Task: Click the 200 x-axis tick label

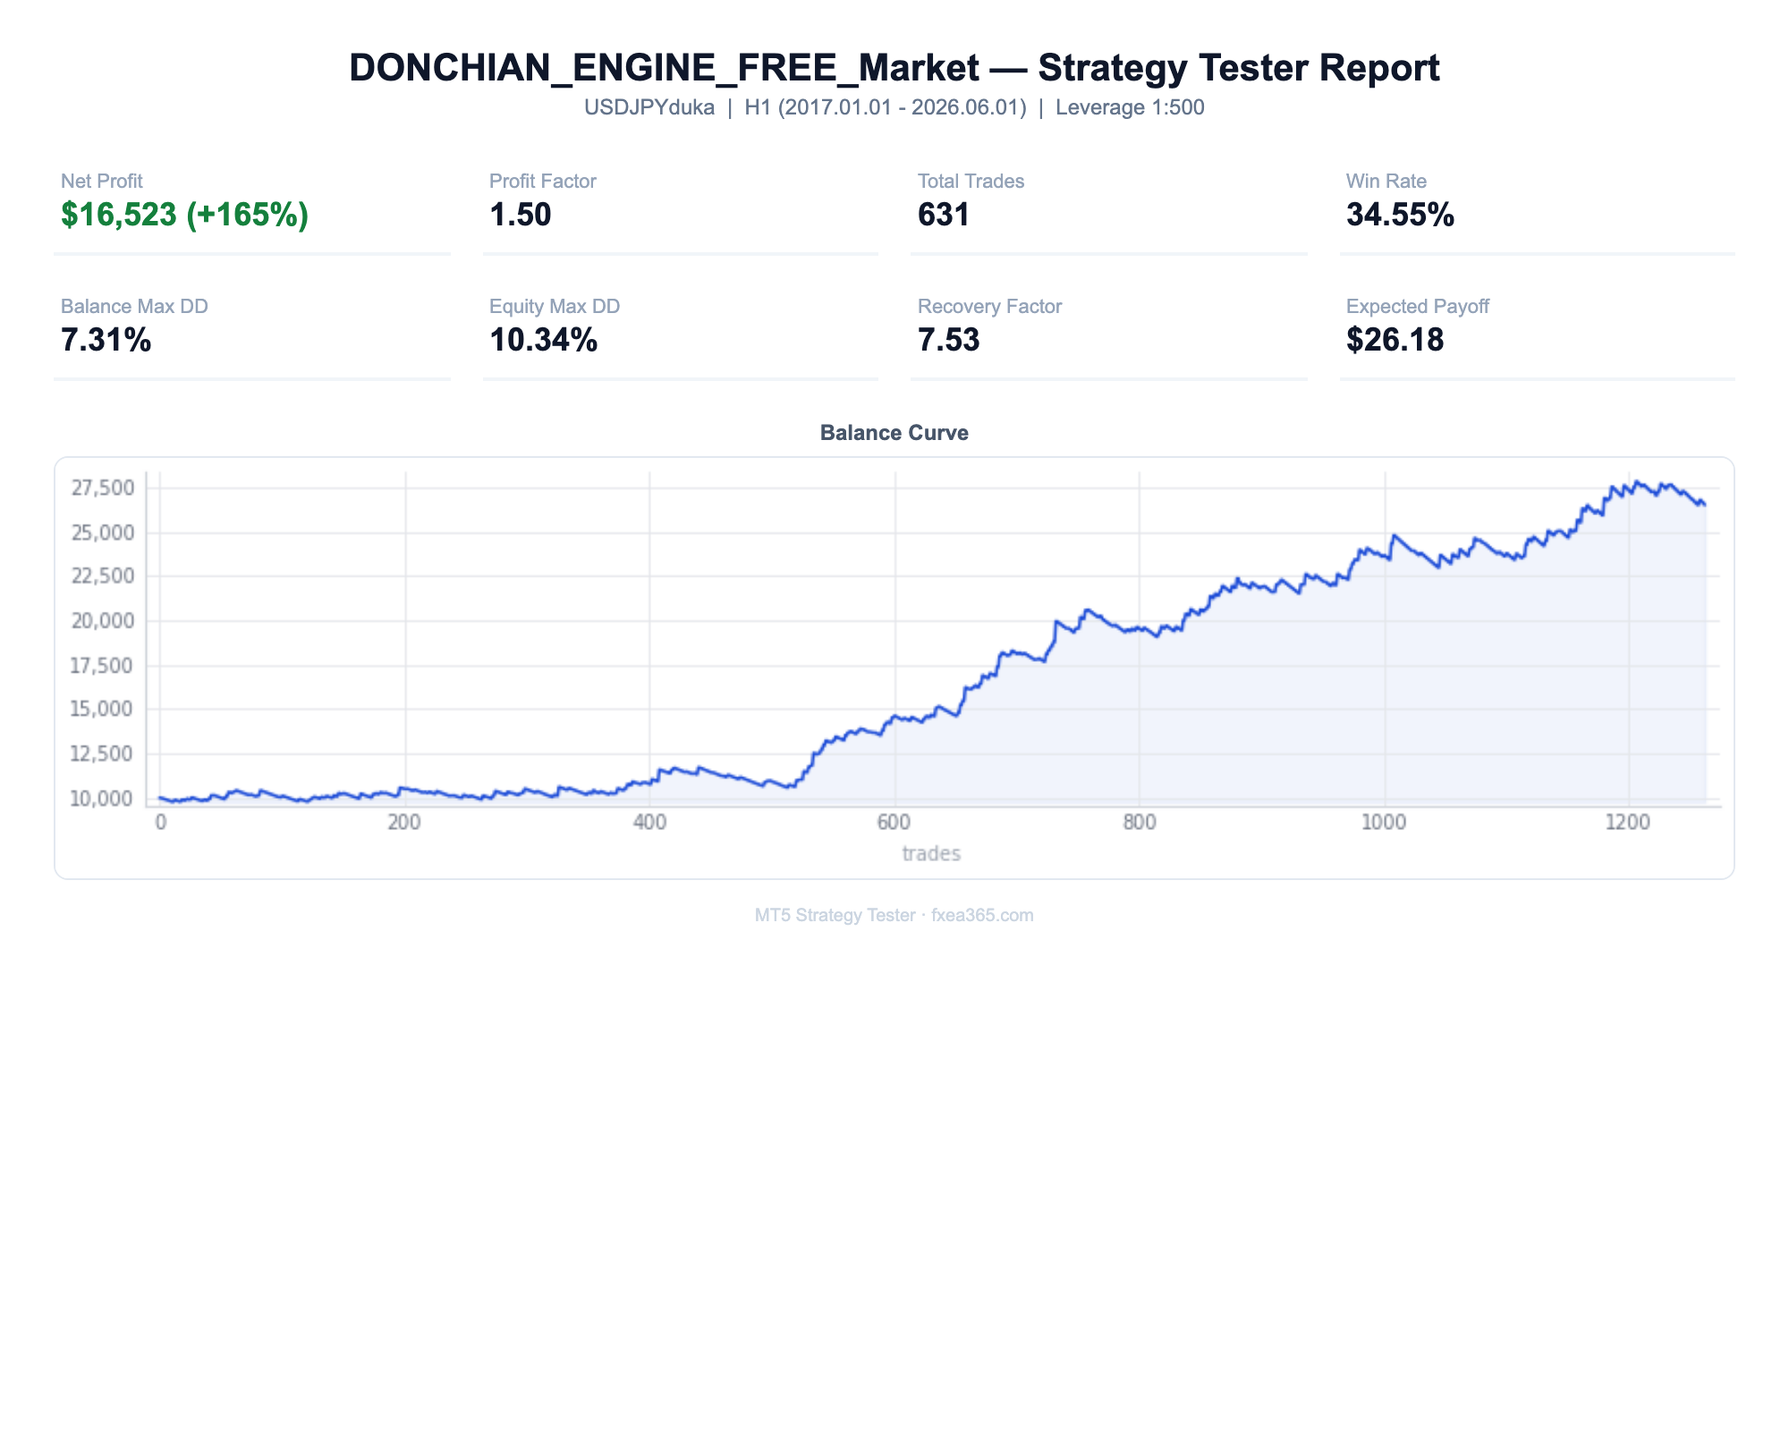Action: tap(404, 823)
